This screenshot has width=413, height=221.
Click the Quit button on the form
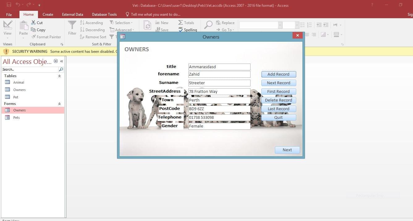tap(278, 117)
